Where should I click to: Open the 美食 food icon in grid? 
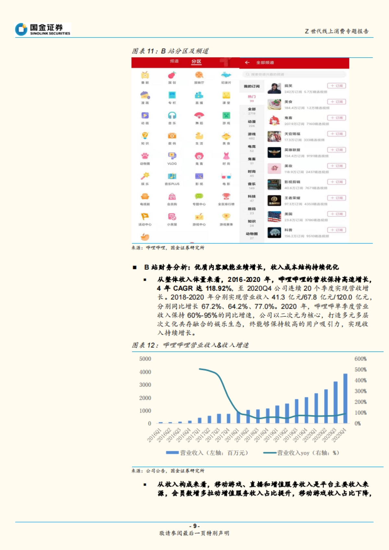click(226, 136)
